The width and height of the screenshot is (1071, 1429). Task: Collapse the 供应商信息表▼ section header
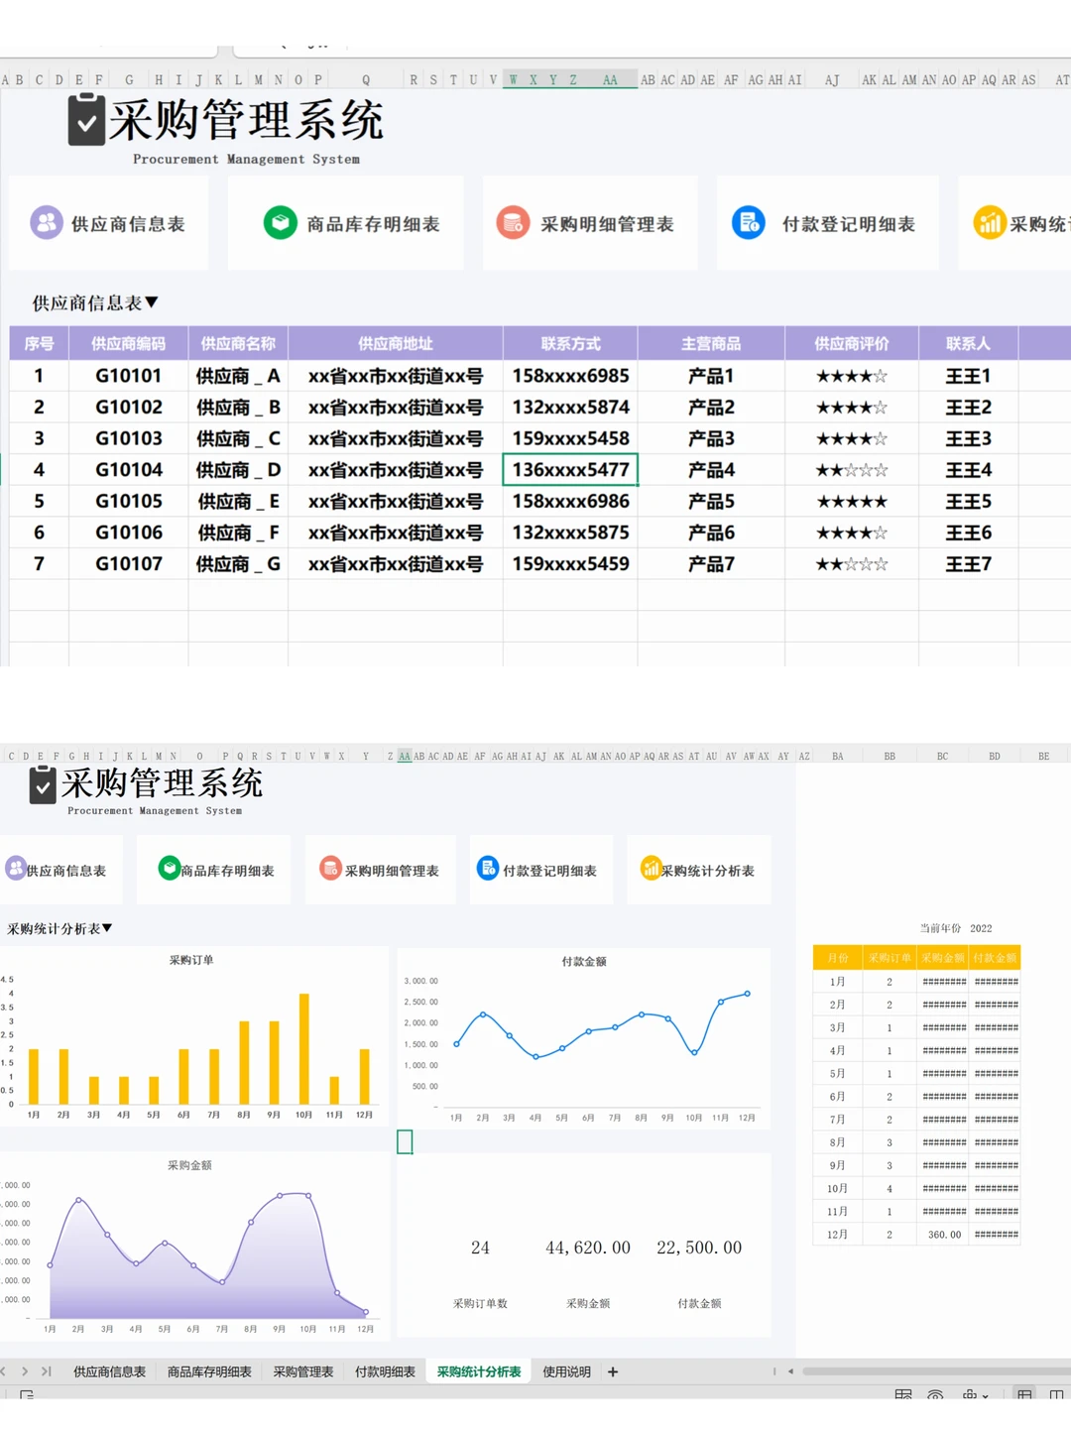tap(92, 301)
